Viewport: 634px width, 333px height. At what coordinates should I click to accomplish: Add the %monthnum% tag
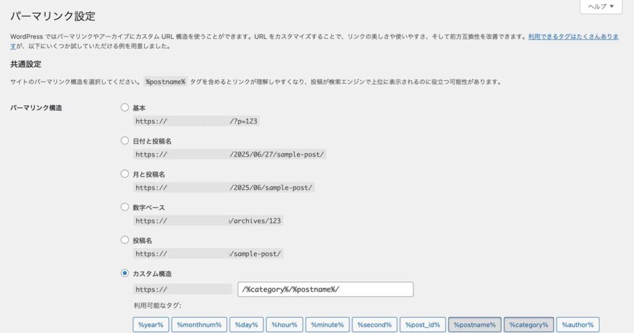(x=199, y=325)
